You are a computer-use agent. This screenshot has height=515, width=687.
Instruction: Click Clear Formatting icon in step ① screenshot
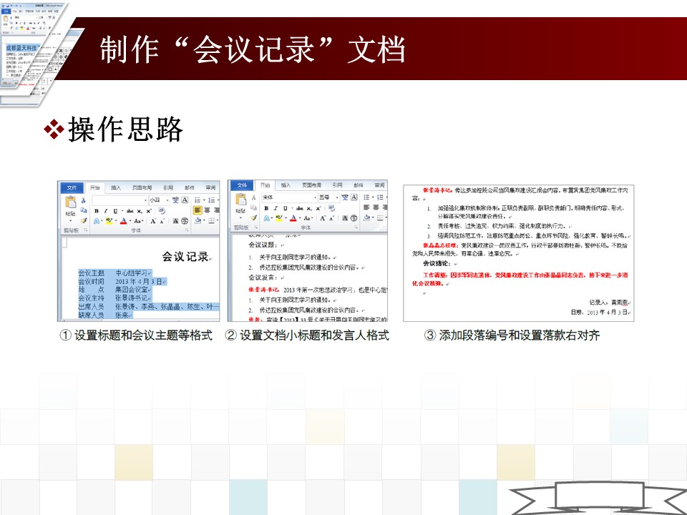click(162, 211)
